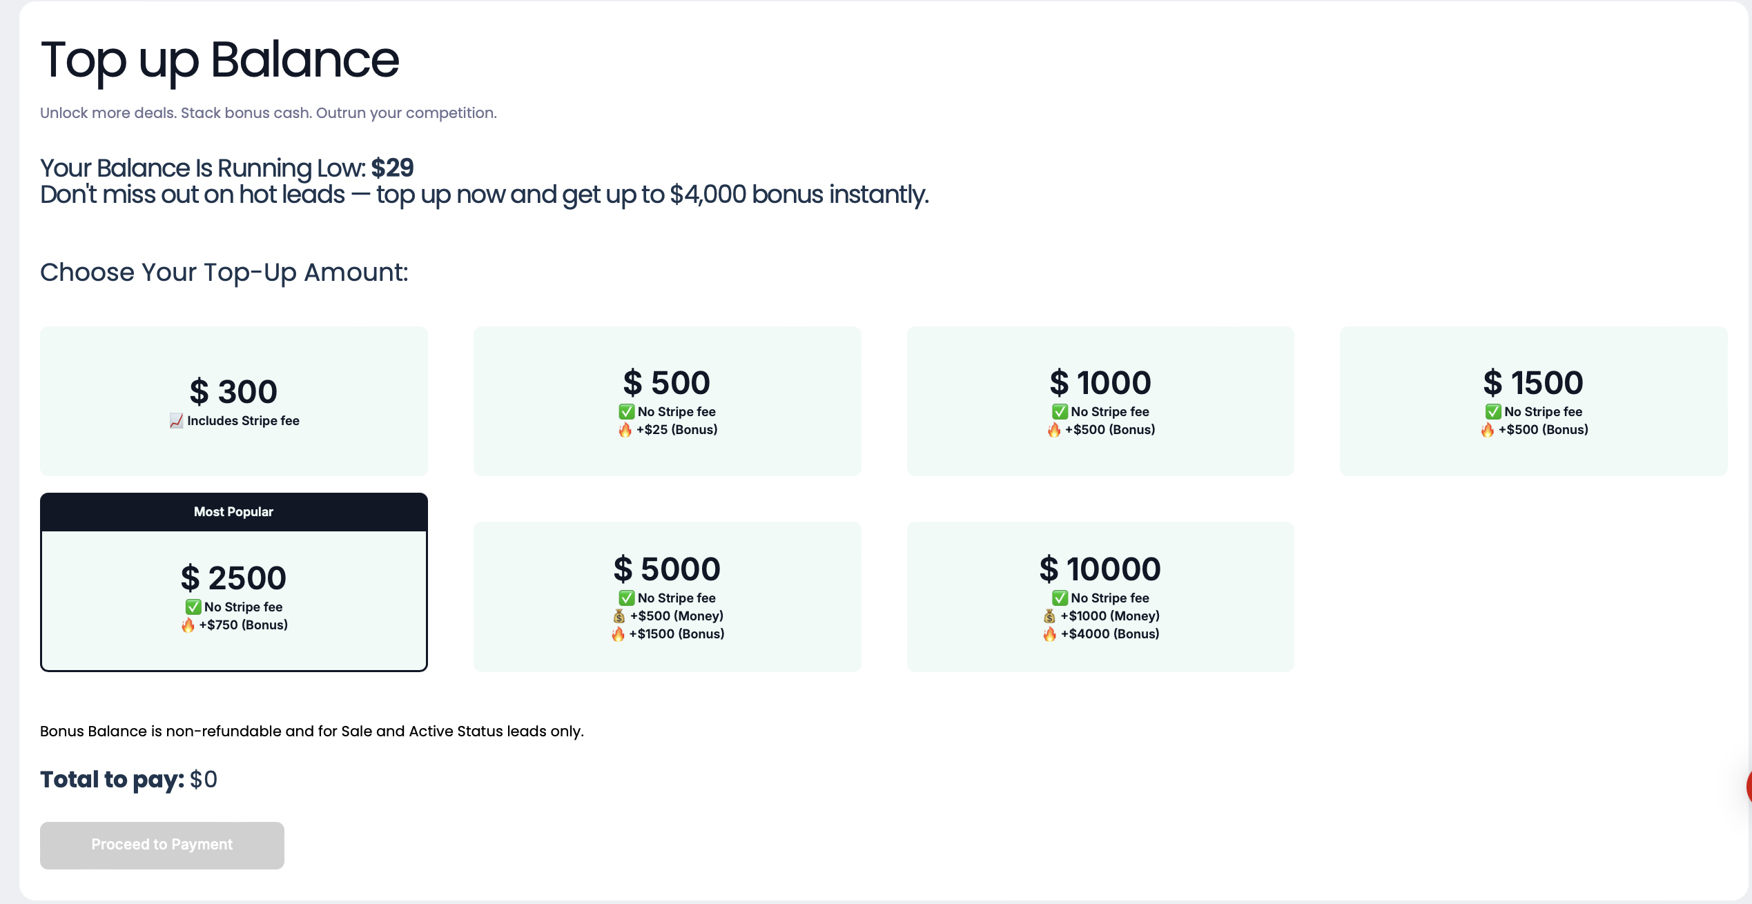Select the $1500 top-up amount
This screenshot has width=1752, height=904.
[1533, 401]
